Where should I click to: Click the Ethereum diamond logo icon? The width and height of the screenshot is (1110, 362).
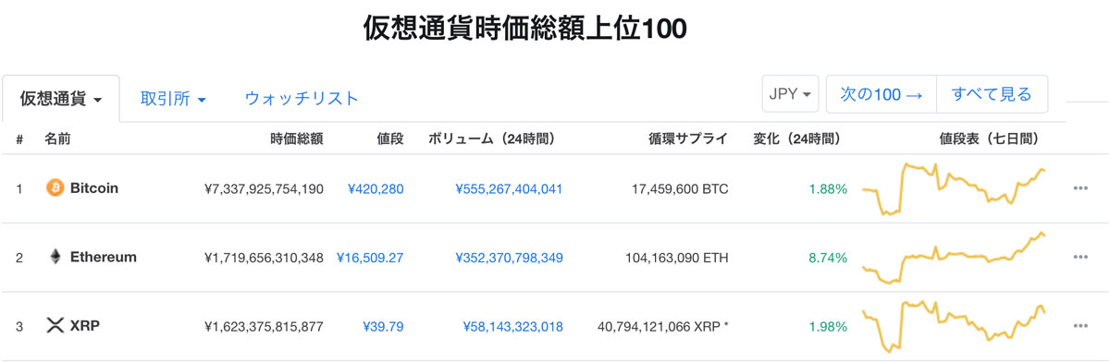tap(55, 257)
